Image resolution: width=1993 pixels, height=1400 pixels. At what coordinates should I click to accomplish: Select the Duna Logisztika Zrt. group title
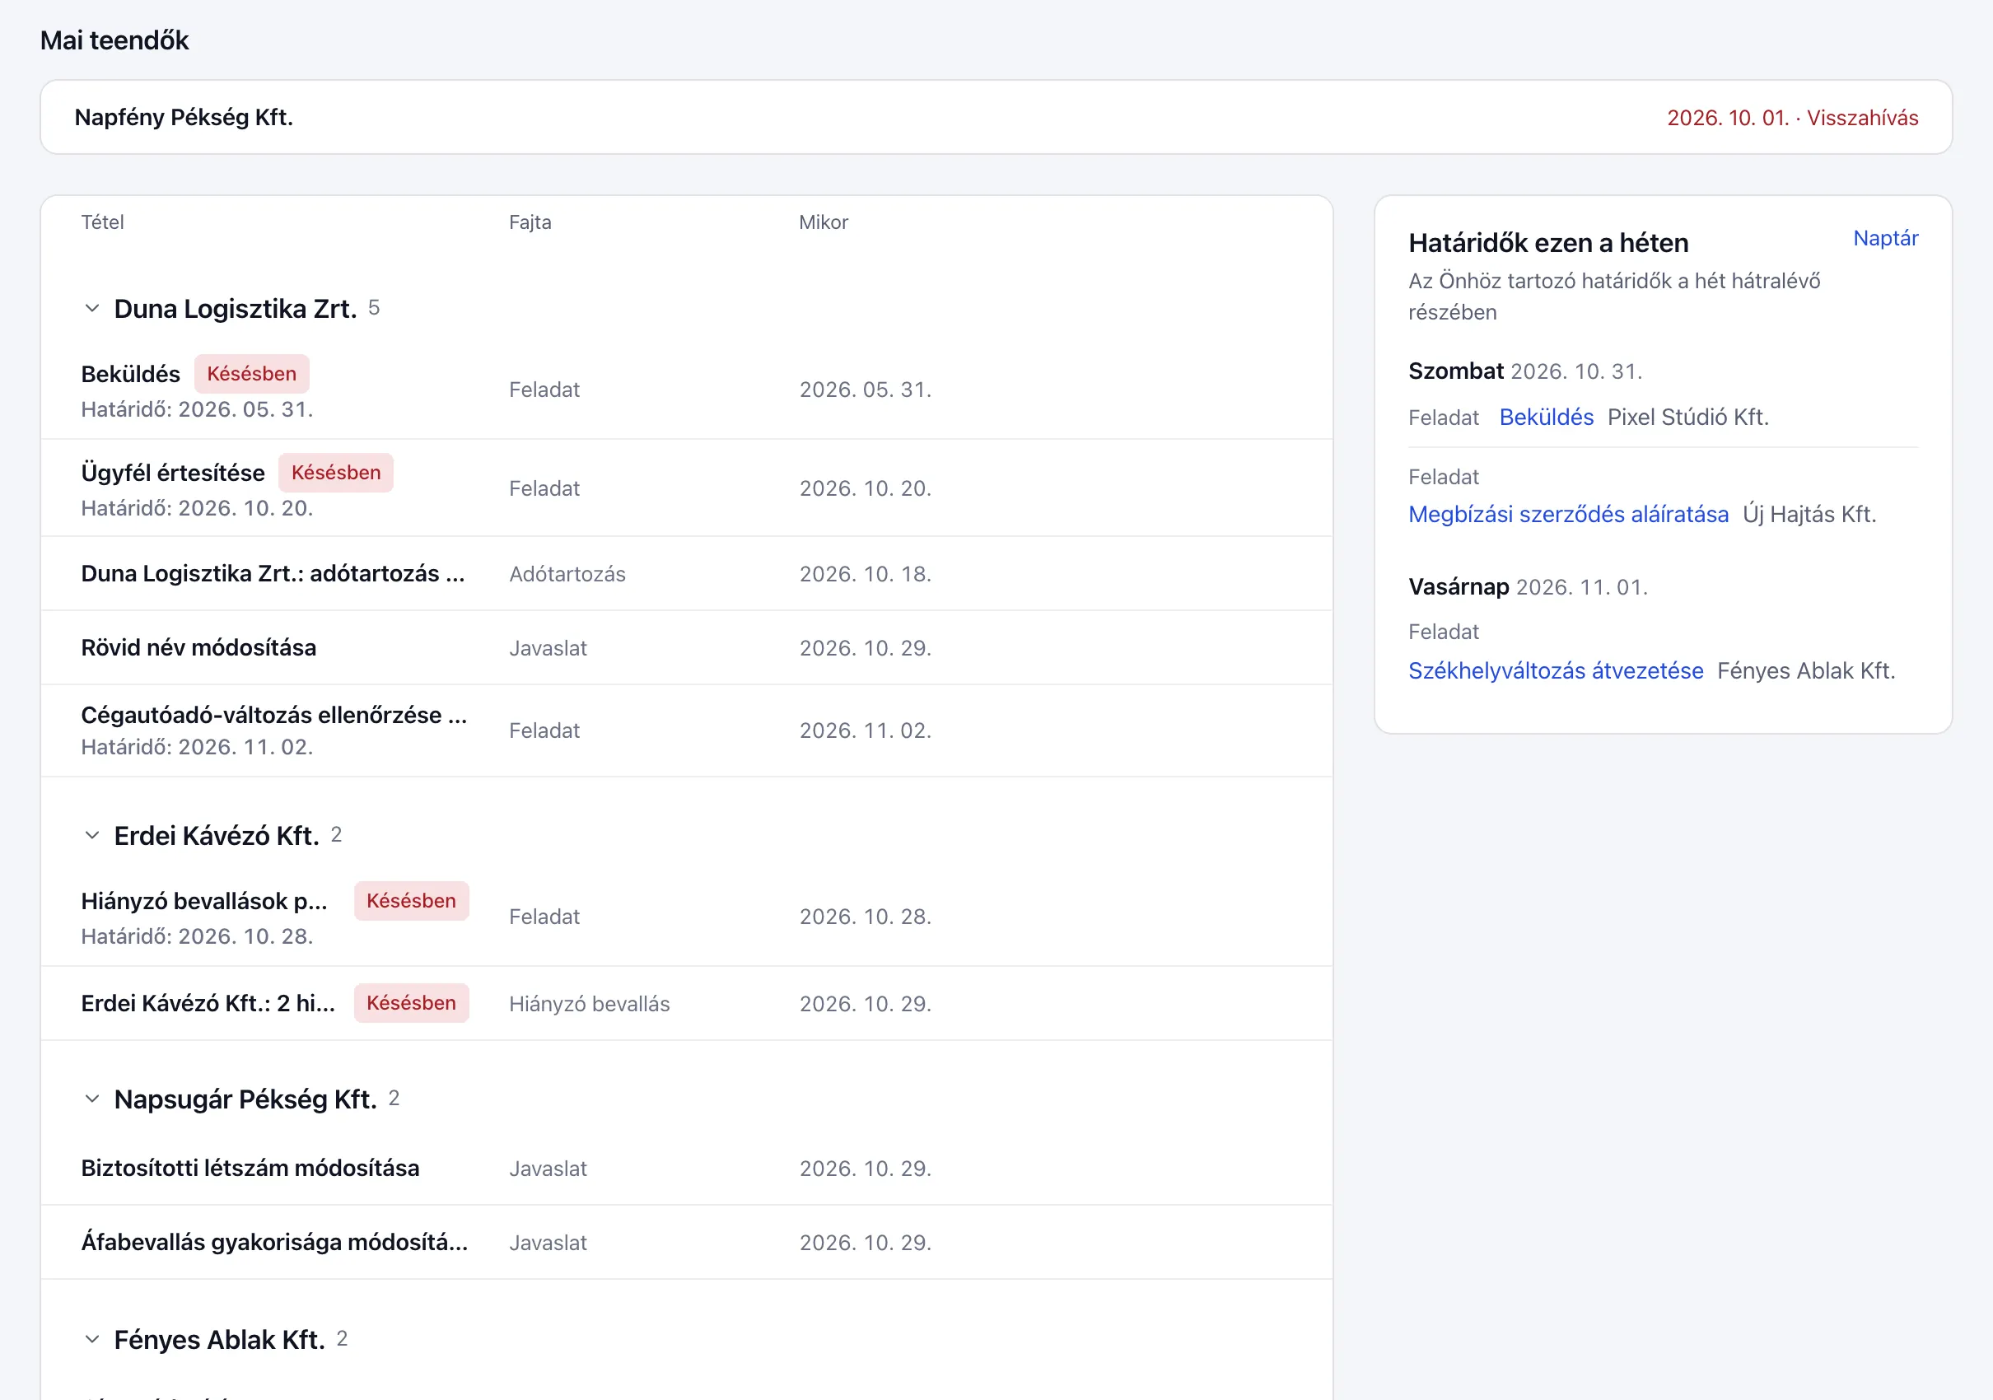pyautogui.click(x=236, y=309)
